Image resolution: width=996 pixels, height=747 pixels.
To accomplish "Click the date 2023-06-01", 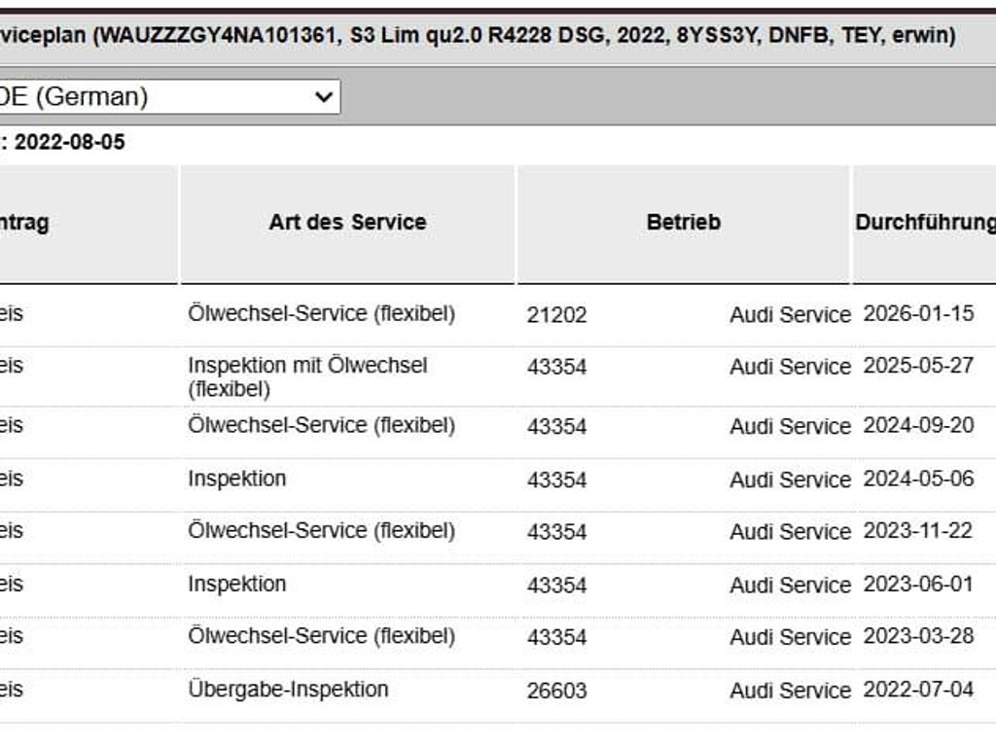I will click(918, 584).
